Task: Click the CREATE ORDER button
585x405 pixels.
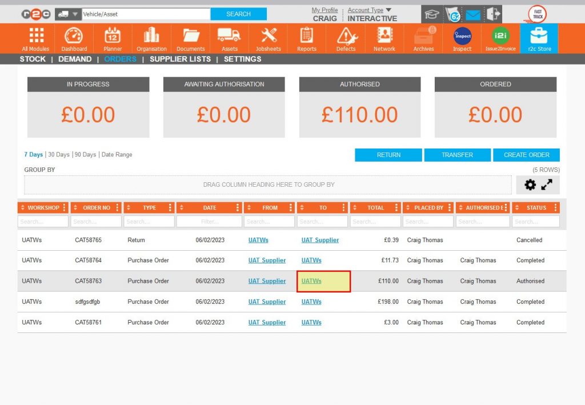Action: pyautogui.click(x=526, y=155)
